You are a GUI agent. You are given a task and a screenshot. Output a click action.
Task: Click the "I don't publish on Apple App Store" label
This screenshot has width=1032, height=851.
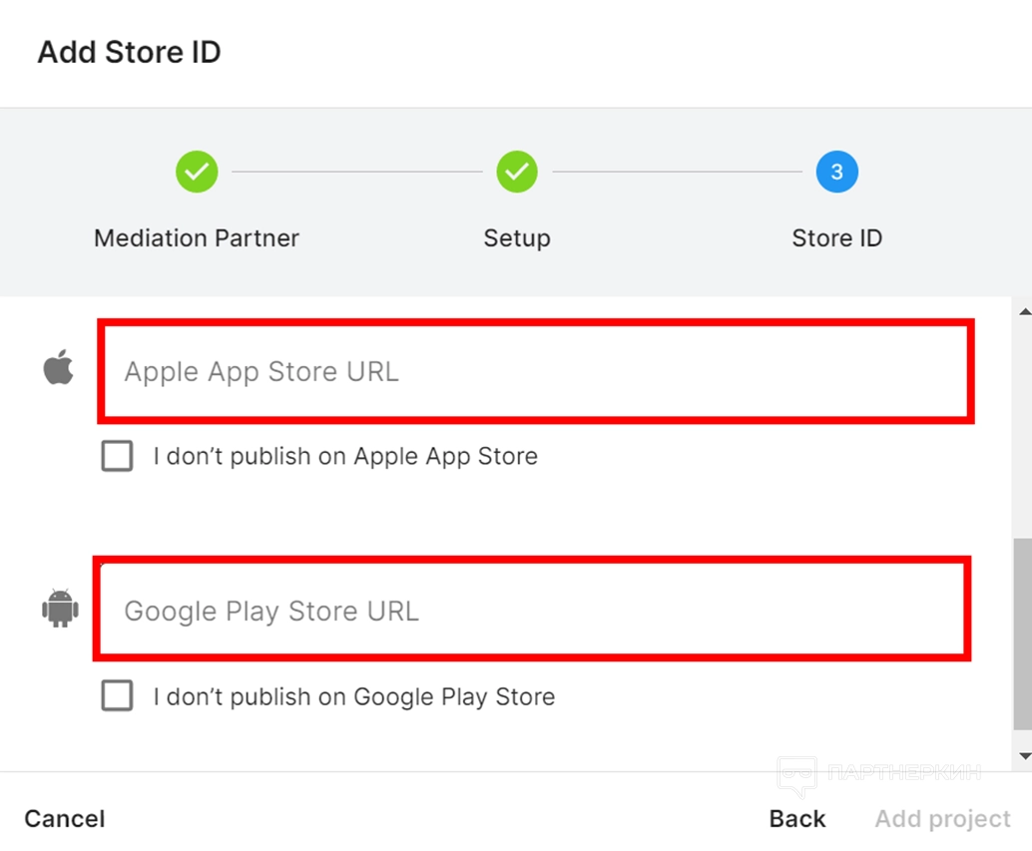click(345, 457)
